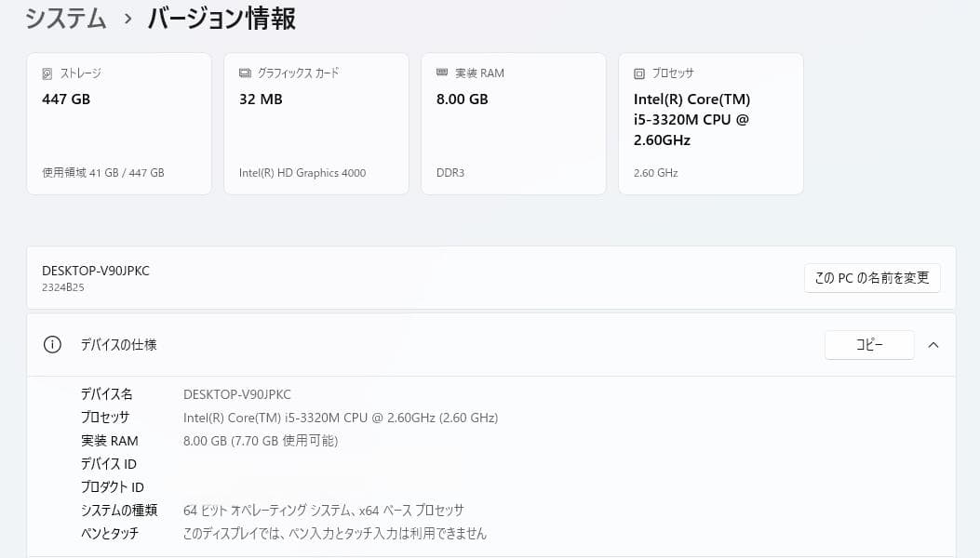Click the コピー button for device specifications
This screenshot has height=558, width=980.
point(868,344)
